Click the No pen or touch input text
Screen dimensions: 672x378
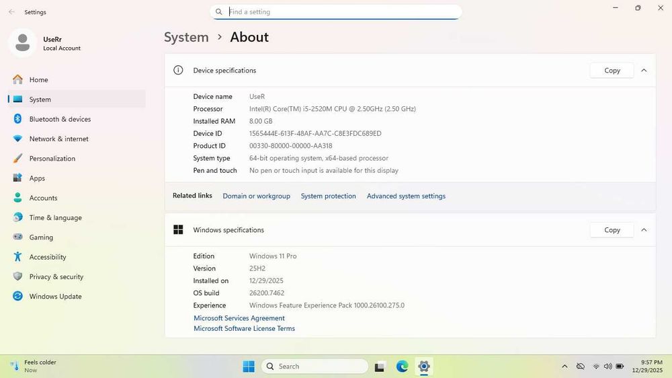pyautogui.click(x=324, y=170)
